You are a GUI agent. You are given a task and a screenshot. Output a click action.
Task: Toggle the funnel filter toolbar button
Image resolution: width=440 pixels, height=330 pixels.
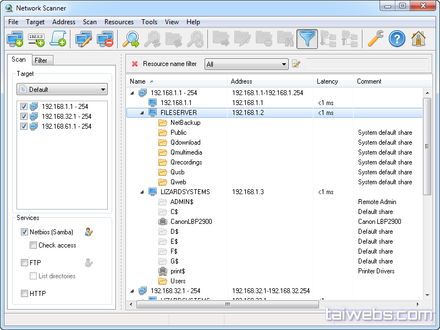pos(307,39)
